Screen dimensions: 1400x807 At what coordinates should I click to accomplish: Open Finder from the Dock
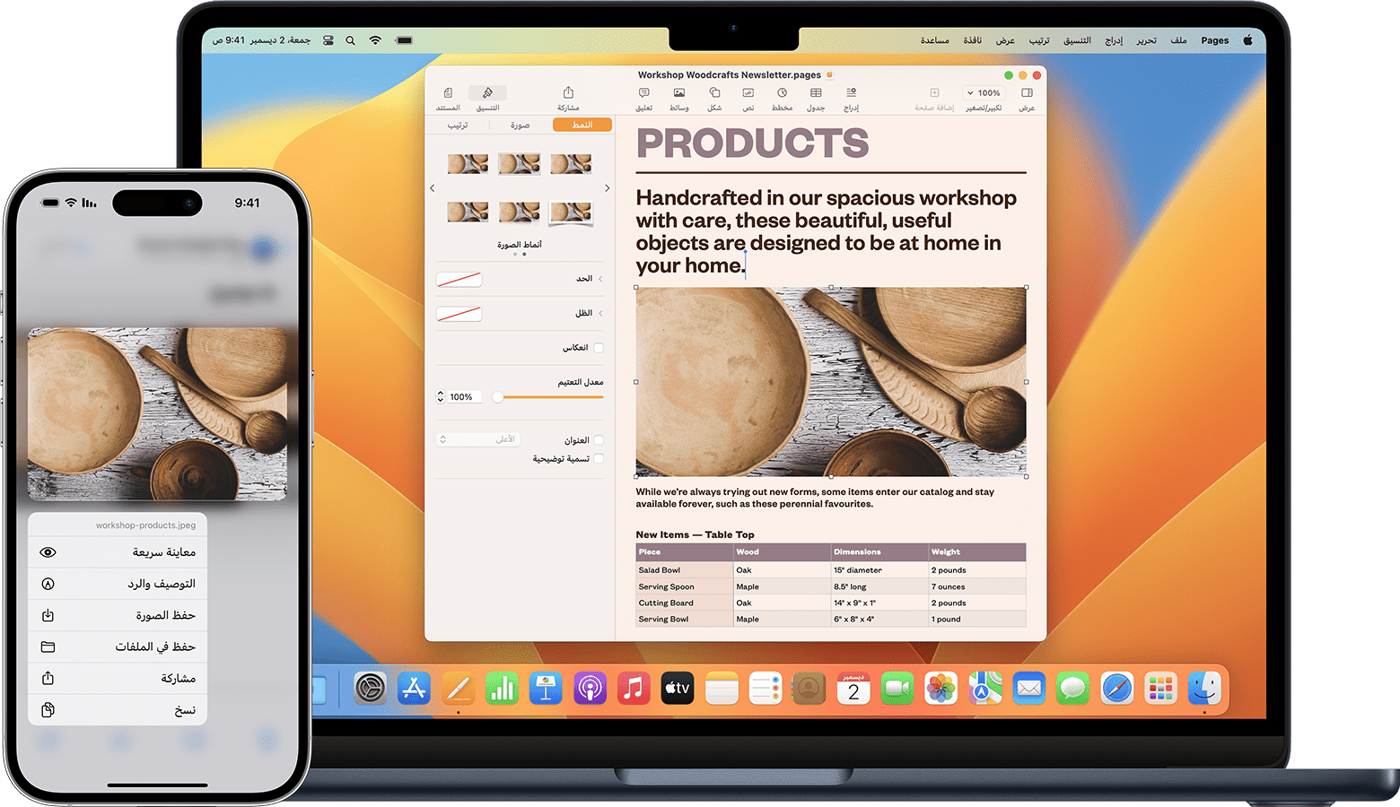(1205, 689)
